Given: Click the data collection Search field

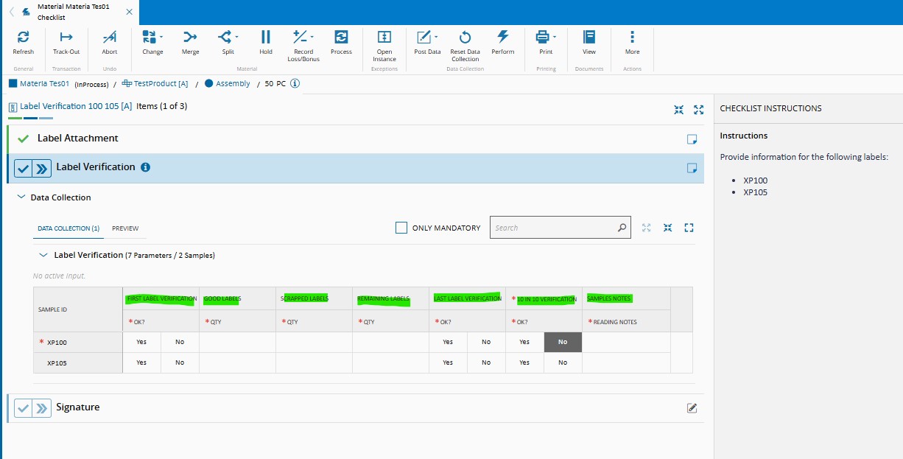Looking at the screenshot, I should (x=554, y=228).
